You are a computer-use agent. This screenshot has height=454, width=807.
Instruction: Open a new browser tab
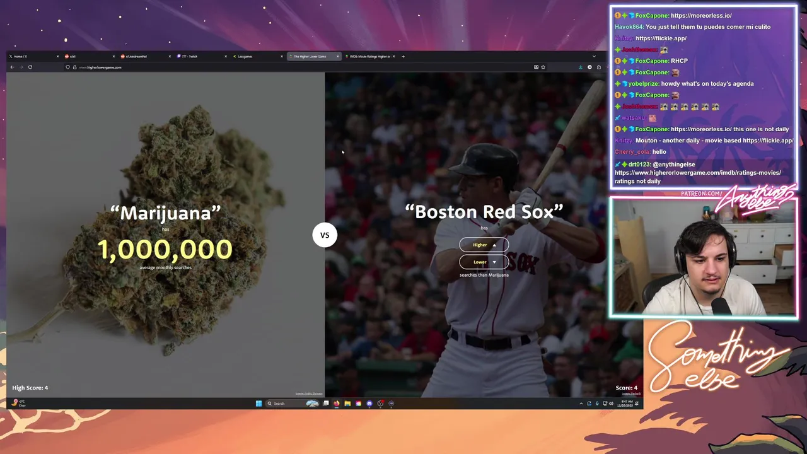coord(403,56)
